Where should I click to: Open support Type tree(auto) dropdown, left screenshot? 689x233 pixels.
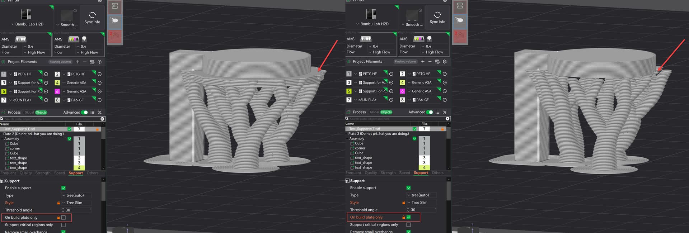click(76, 195)
